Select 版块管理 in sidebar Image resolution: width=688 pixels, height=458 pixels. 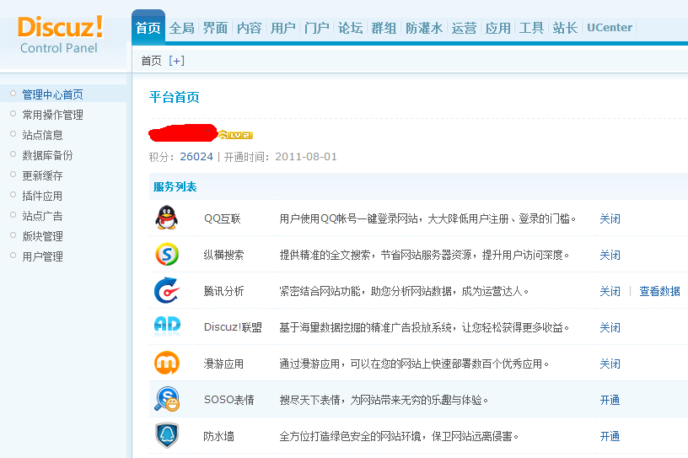42,236
